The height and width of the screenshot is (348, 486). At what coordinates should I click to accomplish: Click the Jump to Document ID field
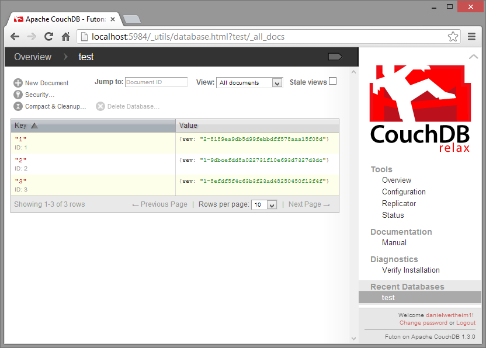156,82
